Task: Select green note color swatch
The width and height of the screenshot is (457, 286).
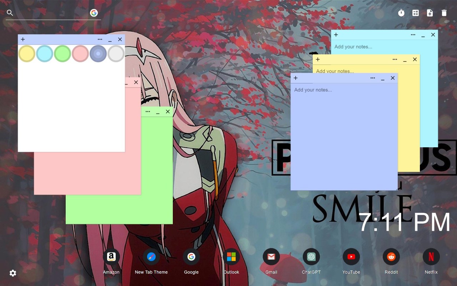Action: (62, 54)
